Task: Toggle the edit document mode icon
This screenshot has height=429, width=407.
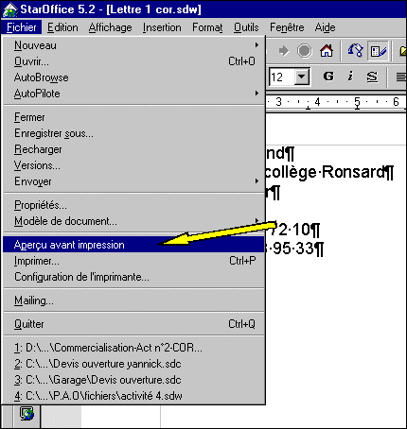Action: tap(379, 51)
